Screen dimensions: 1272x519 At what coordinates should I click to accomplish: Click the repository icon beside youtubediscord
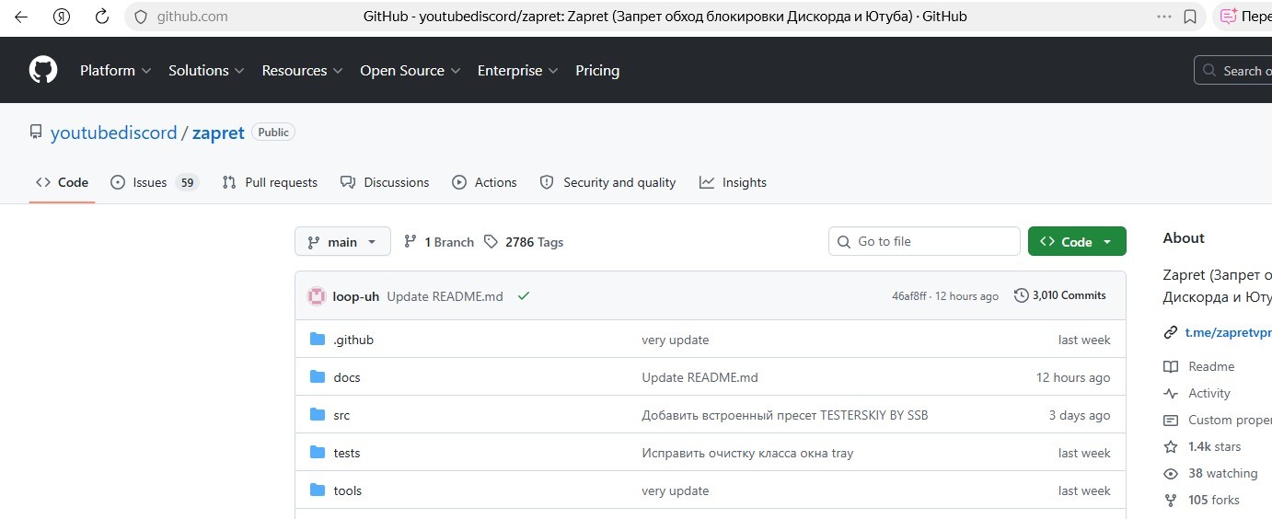point(36,133)
